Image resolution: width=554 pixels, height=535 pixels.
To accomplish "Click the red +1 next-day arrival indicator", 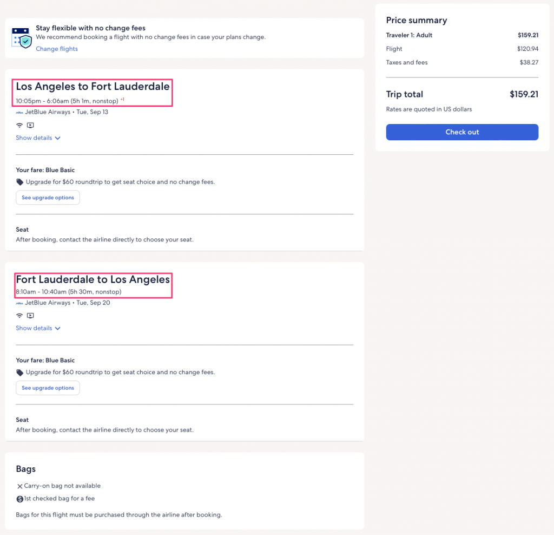I will (x=122, y=100).
